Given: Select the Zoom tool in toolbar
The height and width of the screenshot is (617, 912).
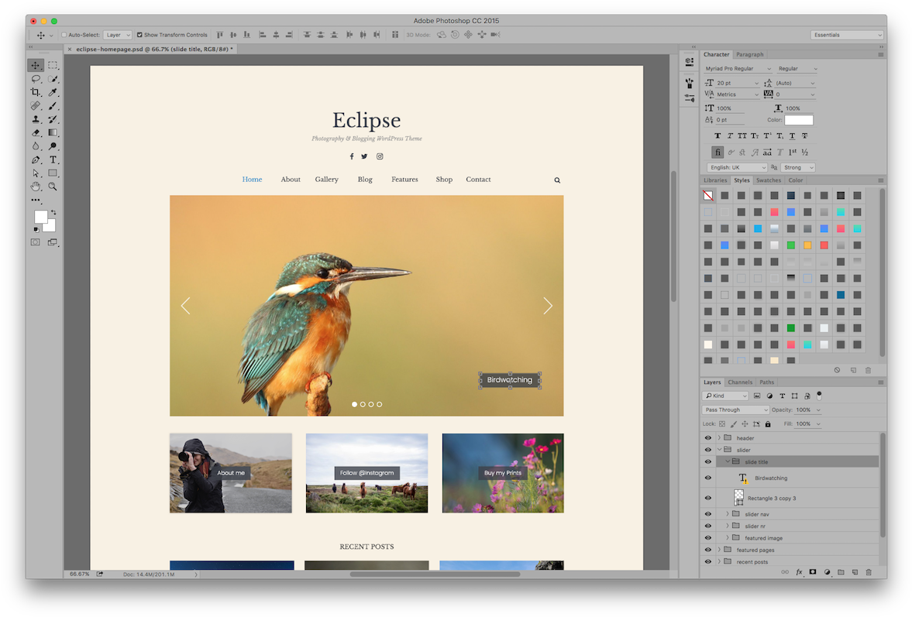Looking at the screenshot, I should pos(53,187).
